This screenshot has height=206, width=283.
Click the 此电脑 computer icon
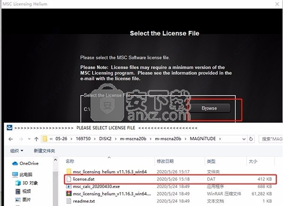[15, 174]
